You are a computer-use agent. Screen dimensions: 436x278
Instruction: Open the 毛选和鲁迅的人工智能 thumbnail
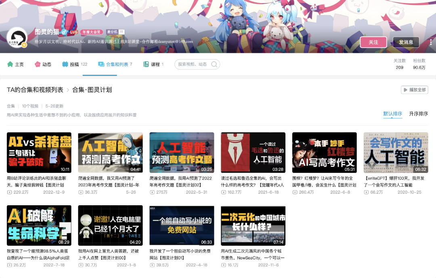253,152
